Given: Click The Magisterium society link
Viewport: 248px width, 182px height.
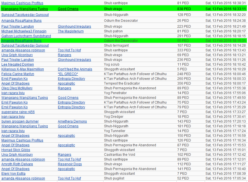Looking at the screenshot, I should click(70, 31).
